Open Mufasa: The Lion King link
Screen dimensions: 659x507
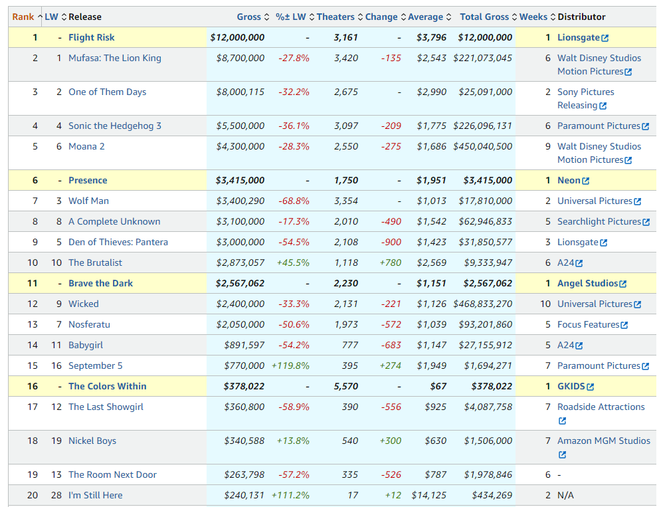115,58
